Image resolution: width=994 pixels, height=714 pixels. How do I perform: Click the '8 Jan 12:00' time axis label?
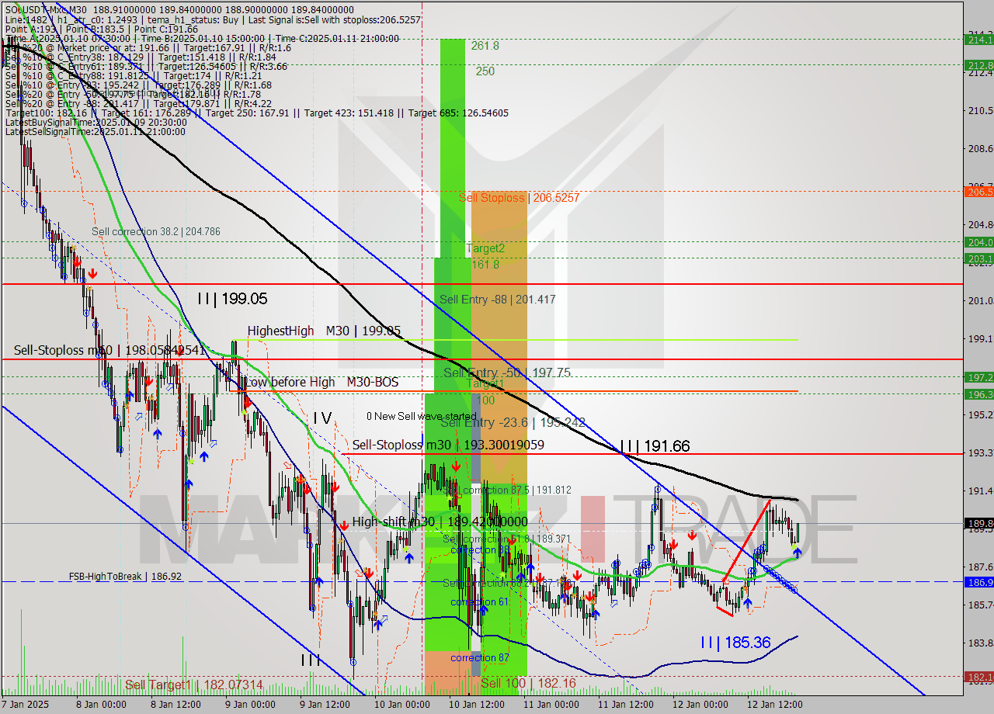pyautogui.click(x=176, y=705)
